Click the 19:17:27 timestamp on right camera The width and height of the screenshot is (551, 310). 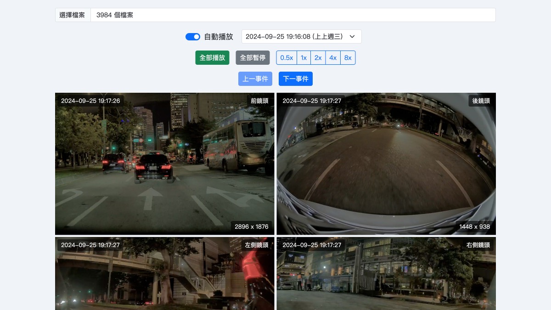point(312,245)
